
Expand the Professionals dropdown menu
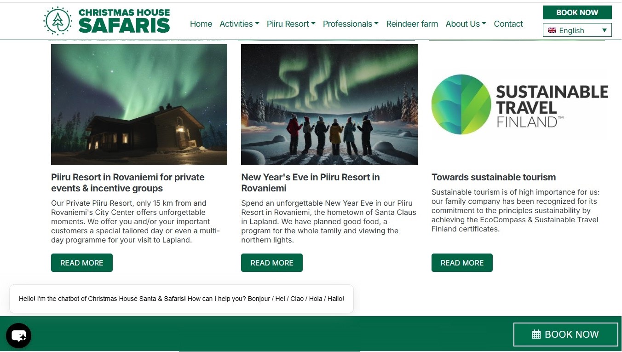pyautogui.click(x=351, y=24)
